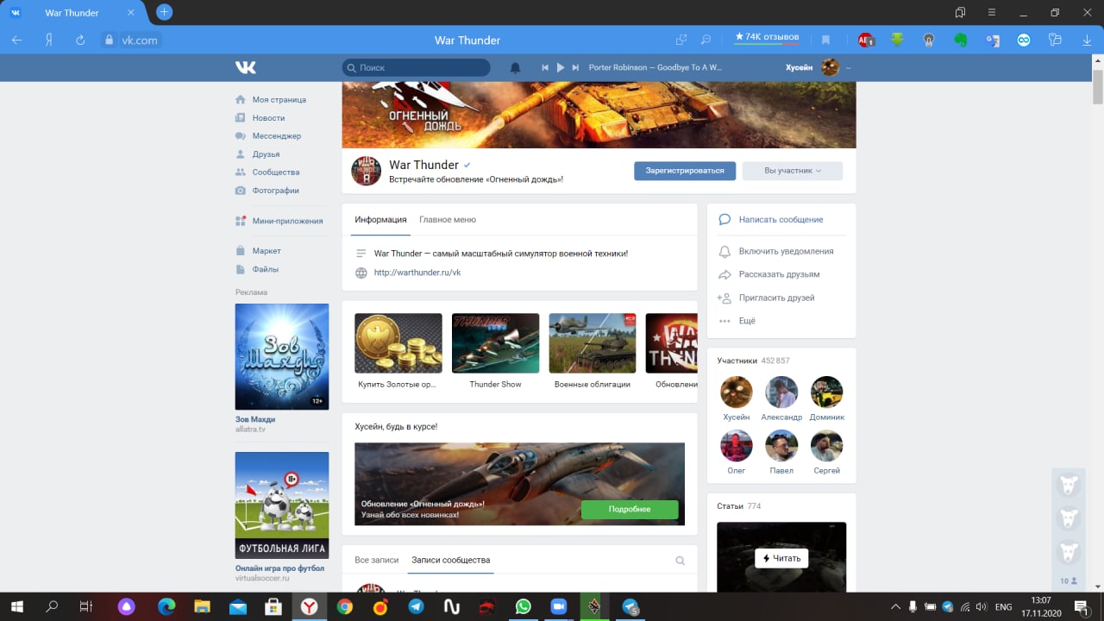
Task: Open member Доминик's avatar
Action: (x=827, y=392)
